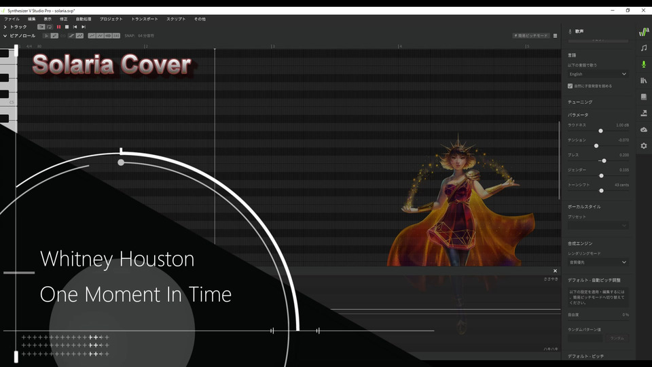Click the 合成エンジン section heading

tap(580, 243)
